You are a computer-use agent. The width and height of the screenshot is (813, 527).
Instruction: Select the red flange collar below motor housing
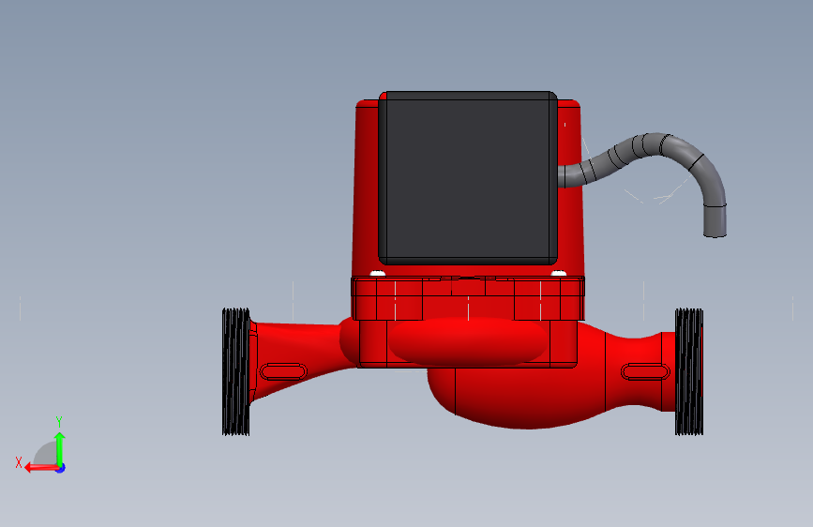[x=468, y=299]
